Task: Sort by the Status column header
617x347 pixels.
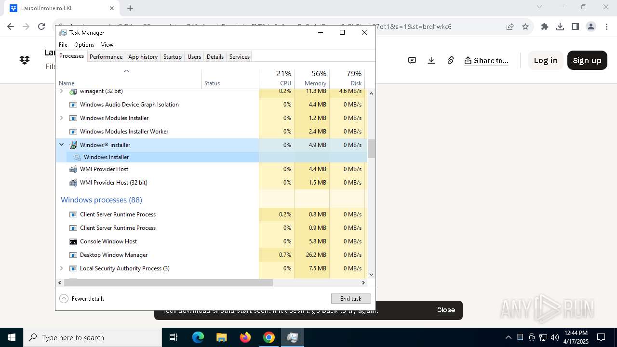Action: click(x=230, y=79)
